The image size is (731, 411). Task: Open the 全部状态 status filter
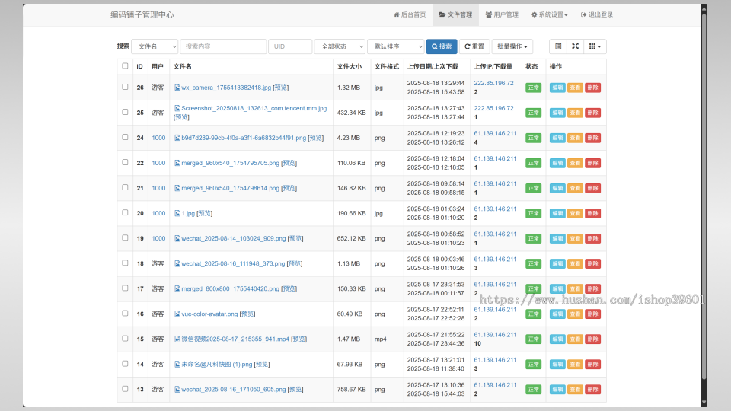(x=340, y=46)
